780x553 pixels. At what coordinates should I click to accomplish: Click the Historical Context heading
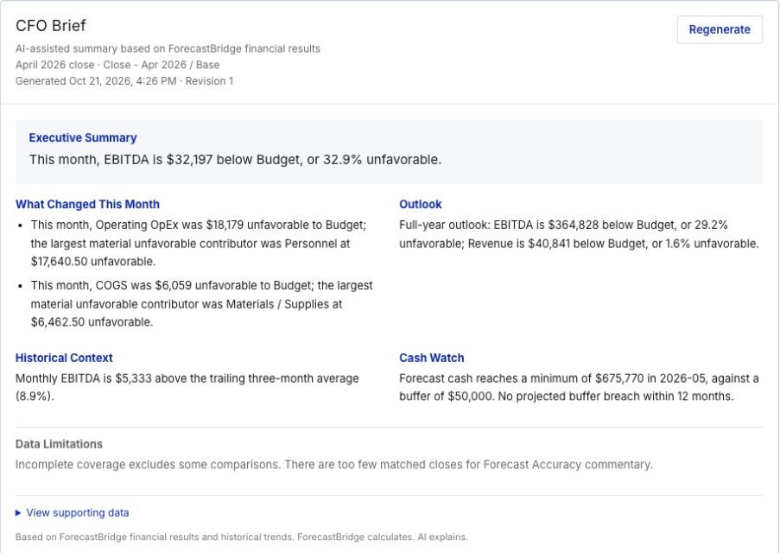tap(64, 358)
